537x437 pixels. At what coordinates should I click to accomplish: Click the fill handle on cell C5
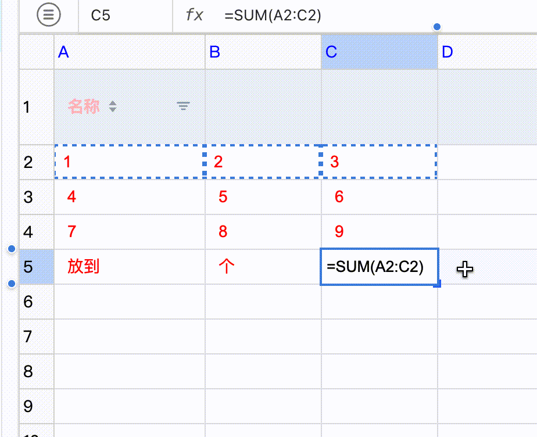click(x=437, y=284)
